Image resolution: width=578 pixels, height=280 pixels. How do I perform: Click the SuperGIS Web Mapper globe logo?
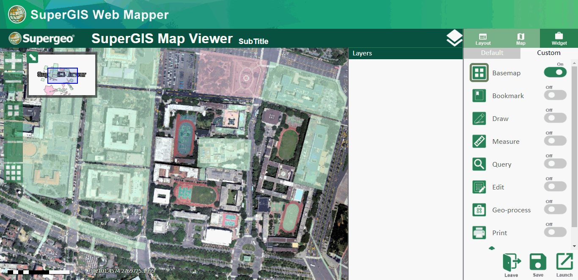[17, 15]
